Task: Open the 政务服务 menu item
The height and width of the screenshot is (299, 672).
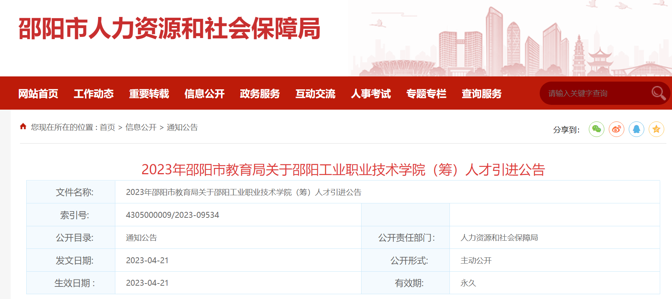Action: pos(260,94)
